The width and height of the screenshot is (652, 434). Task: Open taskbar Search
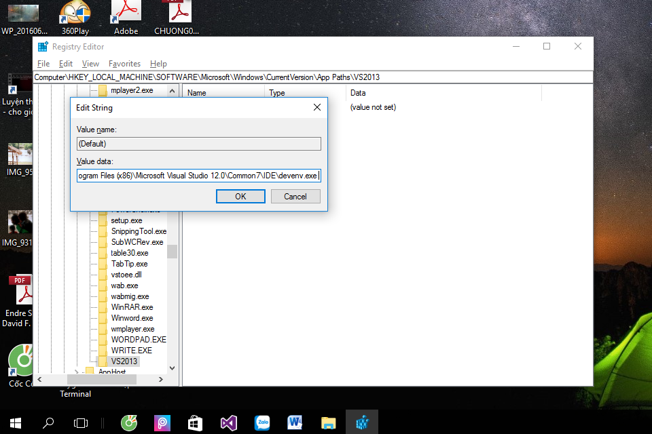coord(48,422)
